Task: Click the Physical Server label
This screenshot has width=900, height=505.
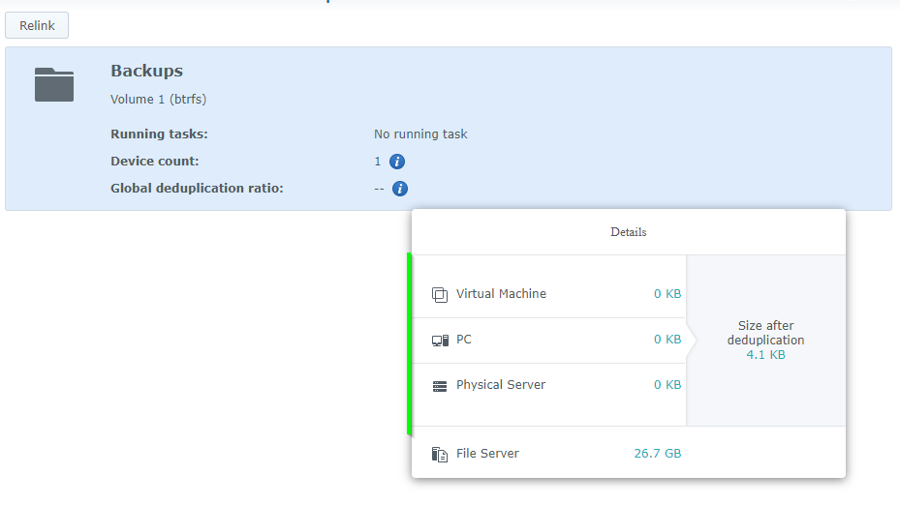Action: click(501, 385)
